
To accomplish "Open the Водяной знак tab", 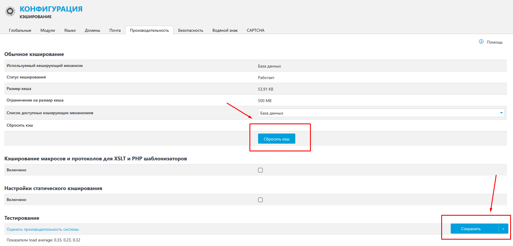I will 225,30.
